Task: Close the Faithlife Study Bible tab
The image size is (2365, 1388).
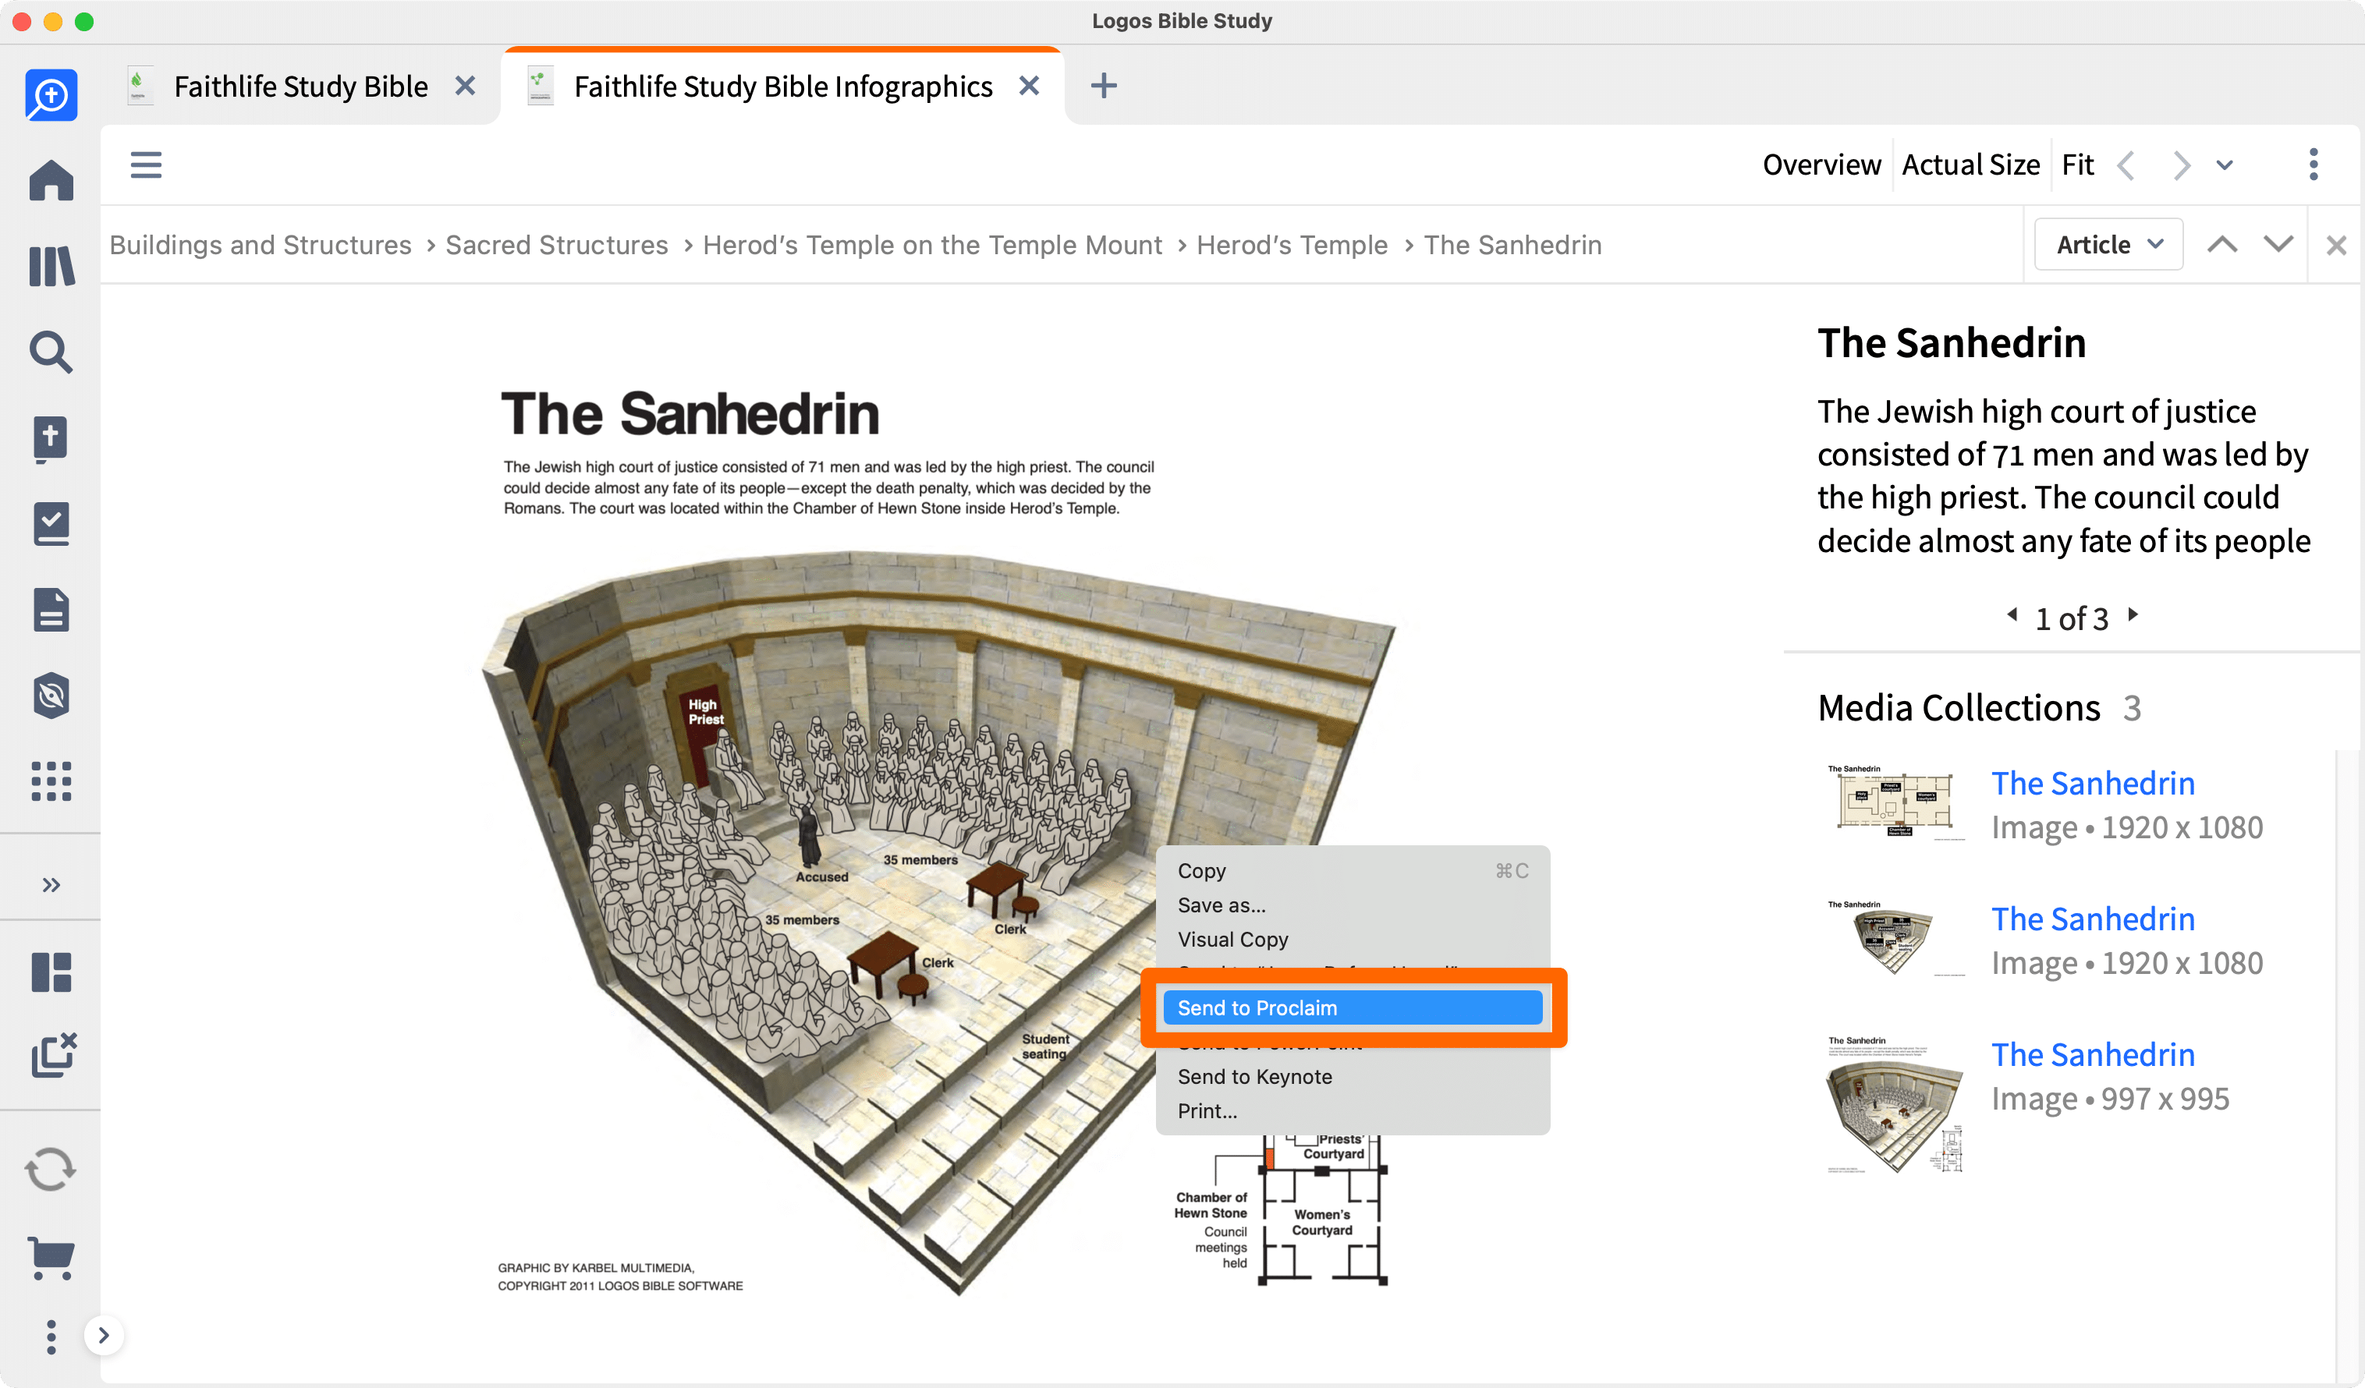Action: tap(465, 86)
